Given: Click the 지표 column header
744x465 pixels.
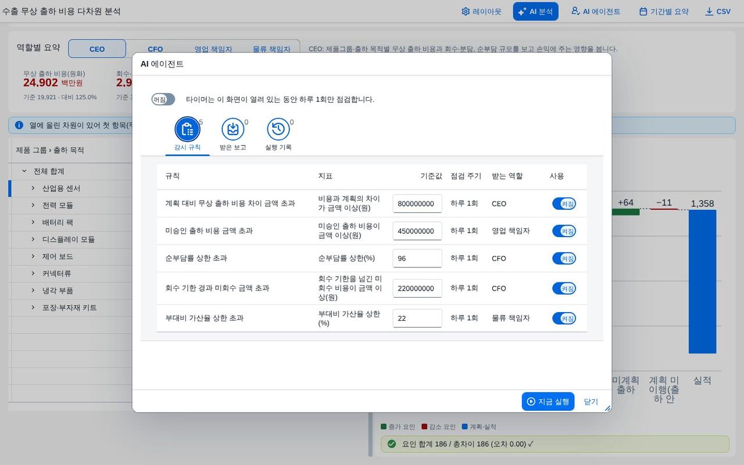Looking at the screenshot, I should coord(325,176).
